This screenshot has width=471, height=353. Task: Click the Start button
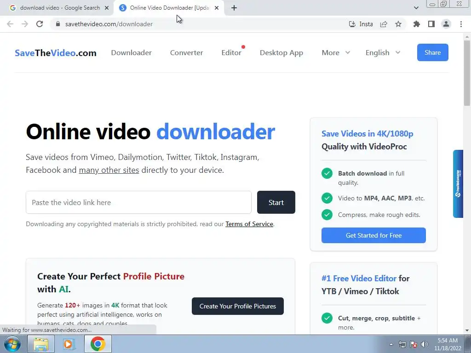tap(276, 202)
